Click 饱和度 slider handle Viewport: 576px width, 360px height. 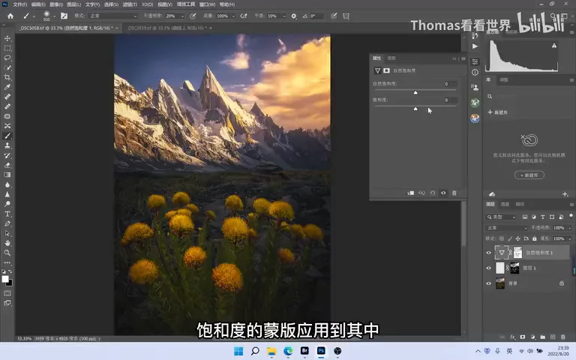click(x=415, y=109)
